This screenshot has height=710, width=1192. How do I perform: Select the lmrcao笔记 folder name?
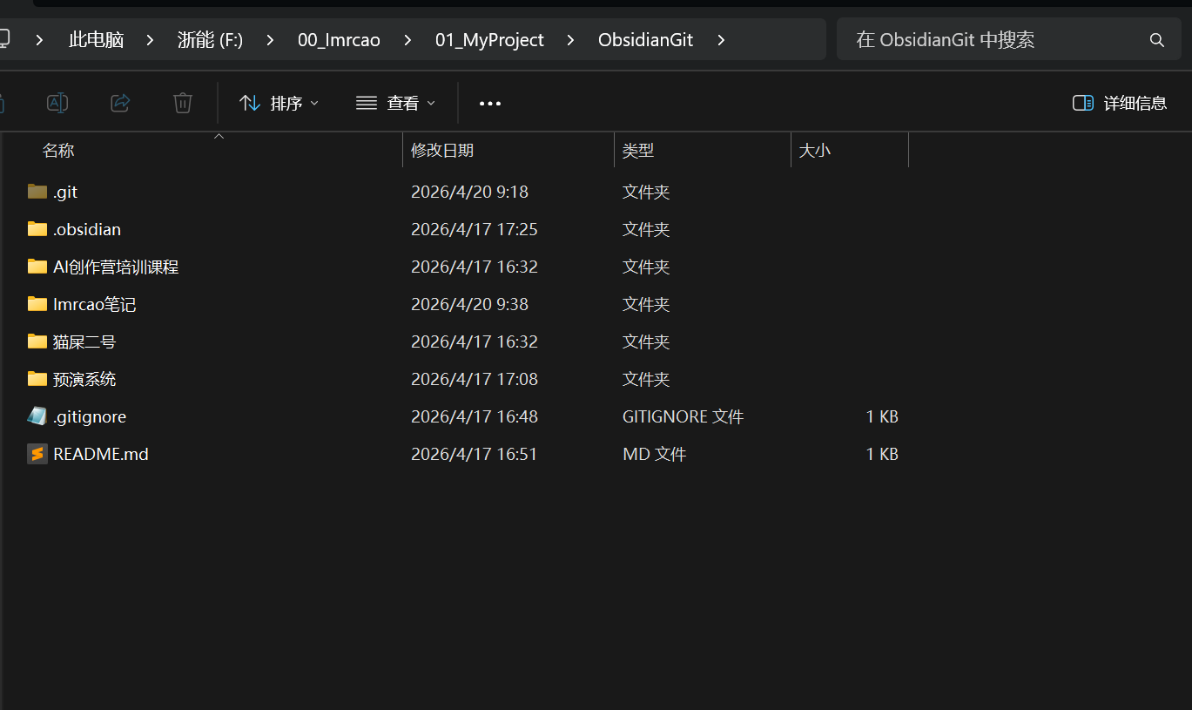[95, 304]
